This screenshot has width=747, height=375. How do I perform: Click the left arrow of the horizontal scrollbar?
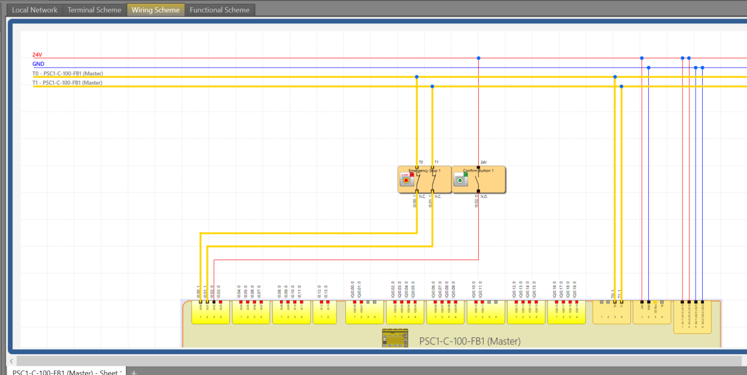[x=12, y=361]
